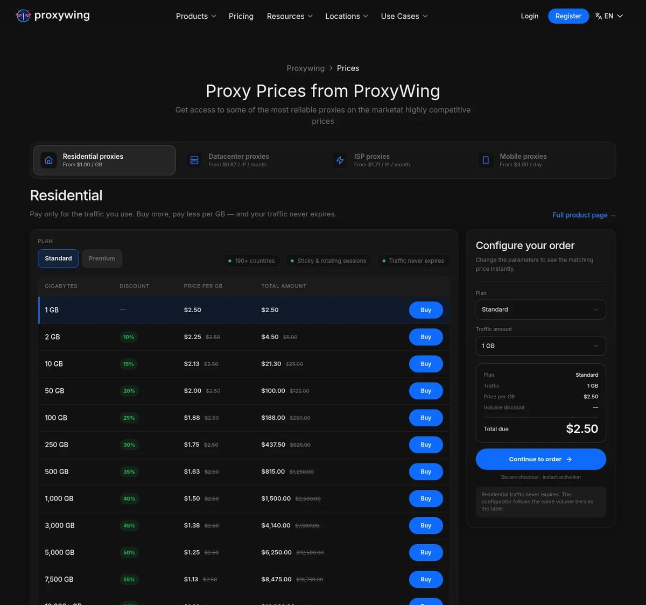Click the 10% discount badge
Image resolution: width=646 pixels, height=605 pixels.
[x=129, y=337]
